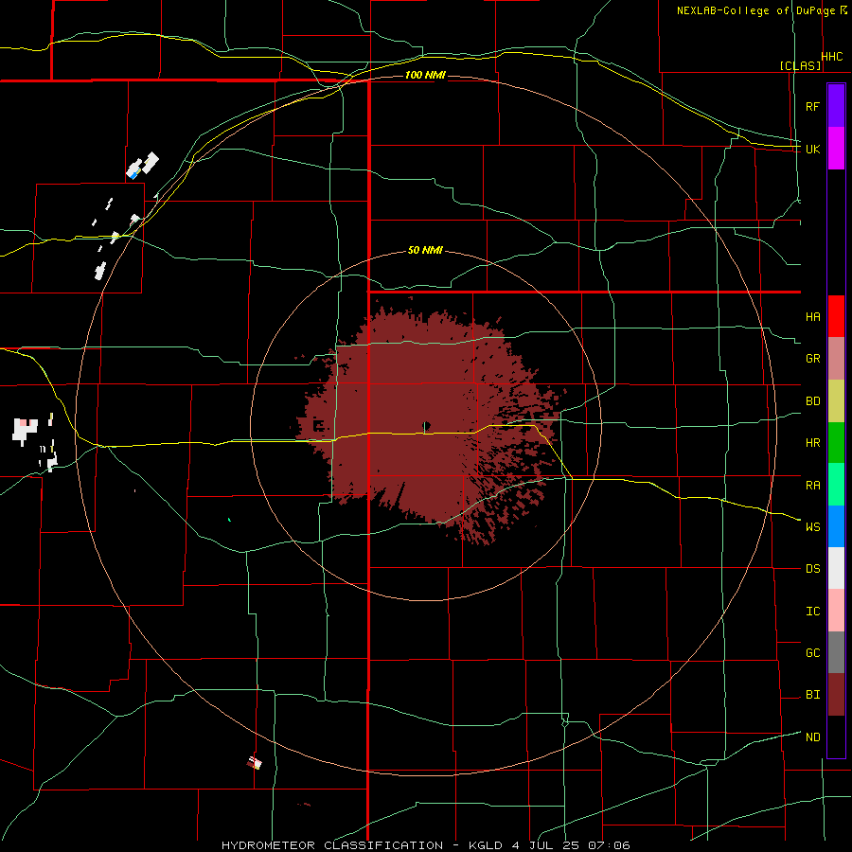Click the DS legend label
The width and height of the screenshot is (852, 852).
(812, 569)
